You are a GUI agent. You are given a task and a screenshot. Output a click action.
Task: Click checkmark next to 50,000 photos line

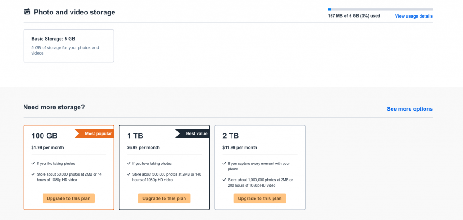33,174
